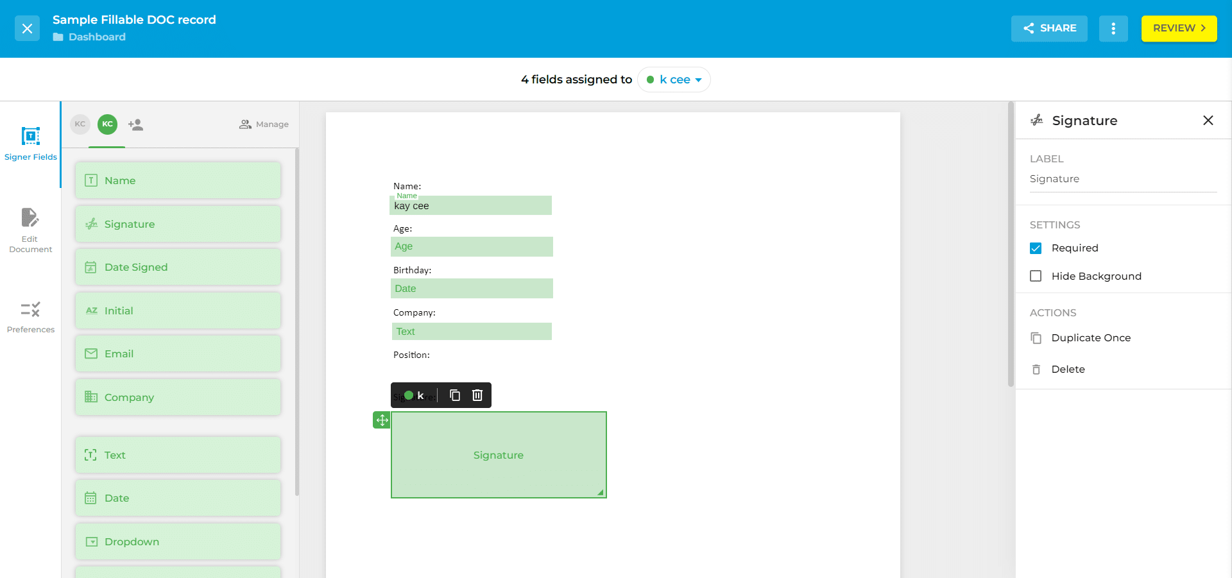Image resolution: width=1232 pixels, height=578 pixels.
Task: Click the Email envelope icon
Action: click(91, 354)
